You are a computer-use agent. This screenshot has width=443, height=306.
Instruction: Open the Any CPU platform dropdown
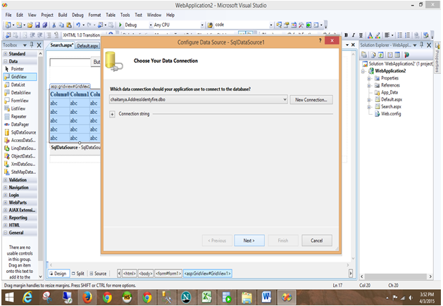(202, 25)
